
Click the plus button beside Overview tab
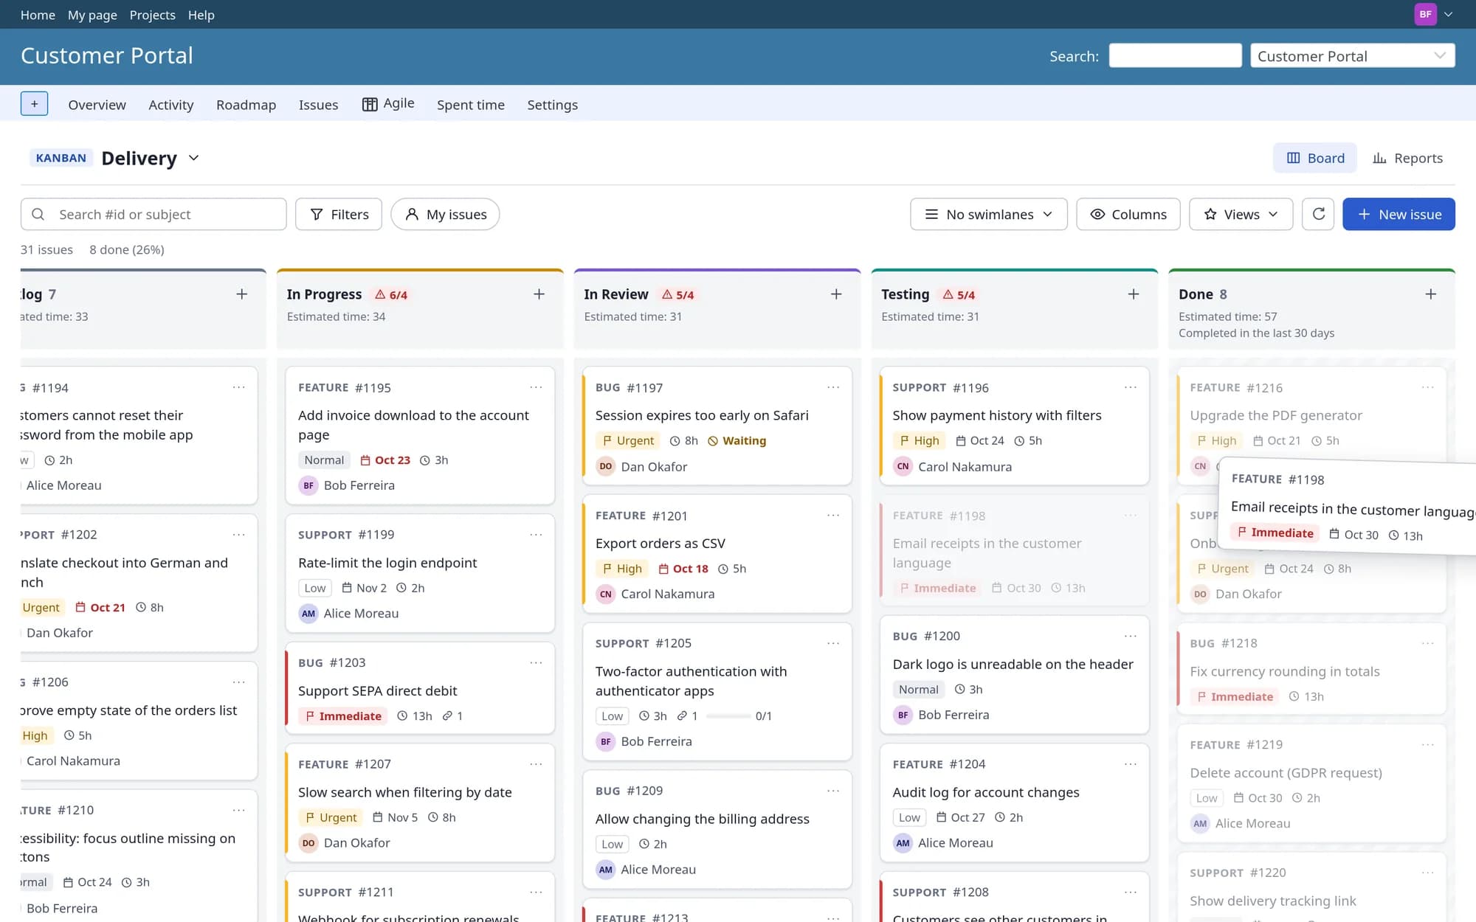point(34,104)
